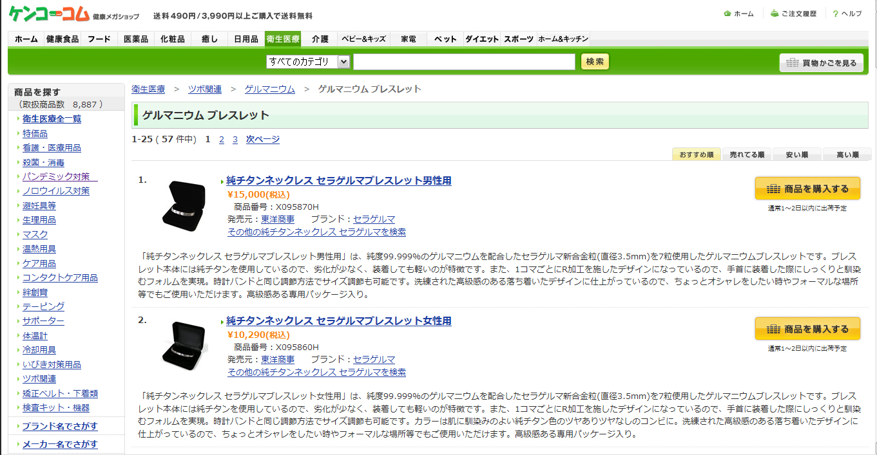Image resolution: width=877 pixels, height=455 pixels.
Task: Open the ノロウイルス対策 sidebar link
Action: tap(56, 191)
